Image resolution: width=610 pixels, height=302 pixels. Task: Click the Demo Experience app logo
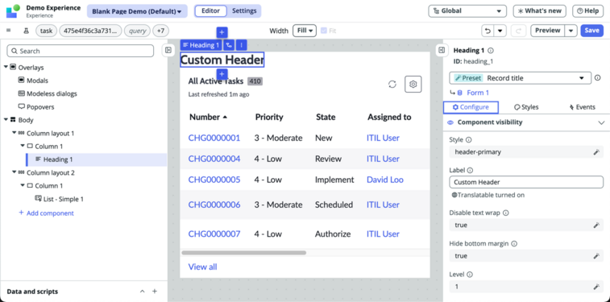(x=13, y=11)
